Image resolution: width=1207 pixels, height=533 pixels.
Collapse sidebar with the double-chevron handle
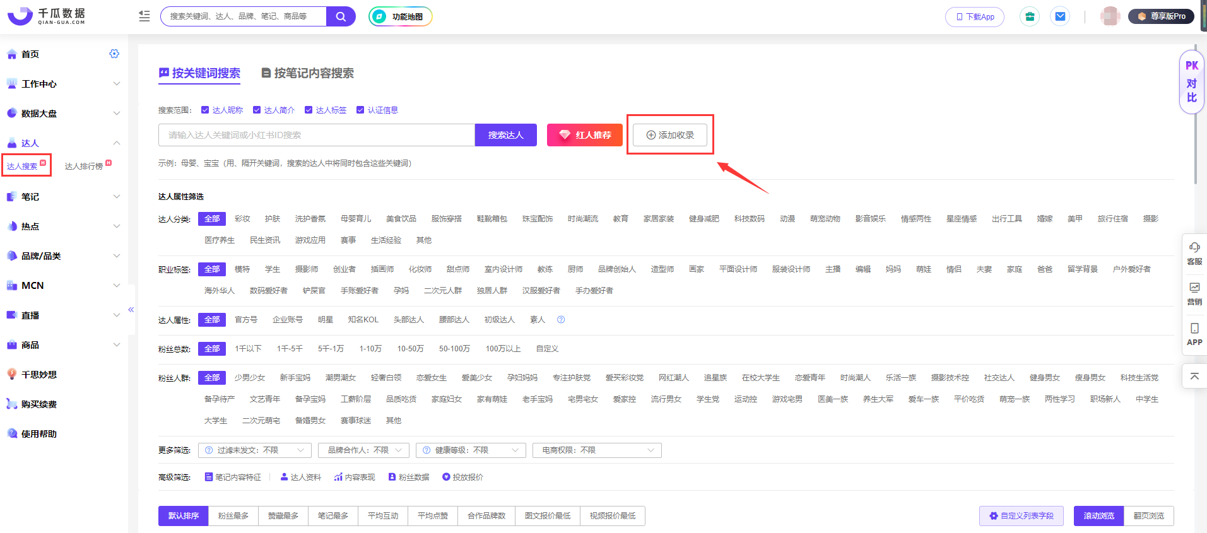131,309
